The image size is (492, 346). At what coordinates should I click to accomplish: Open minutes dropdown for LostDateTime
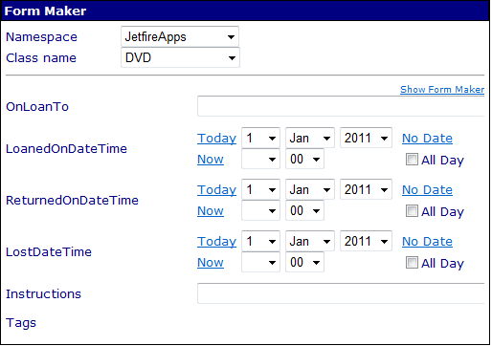[x=304, y=262]
